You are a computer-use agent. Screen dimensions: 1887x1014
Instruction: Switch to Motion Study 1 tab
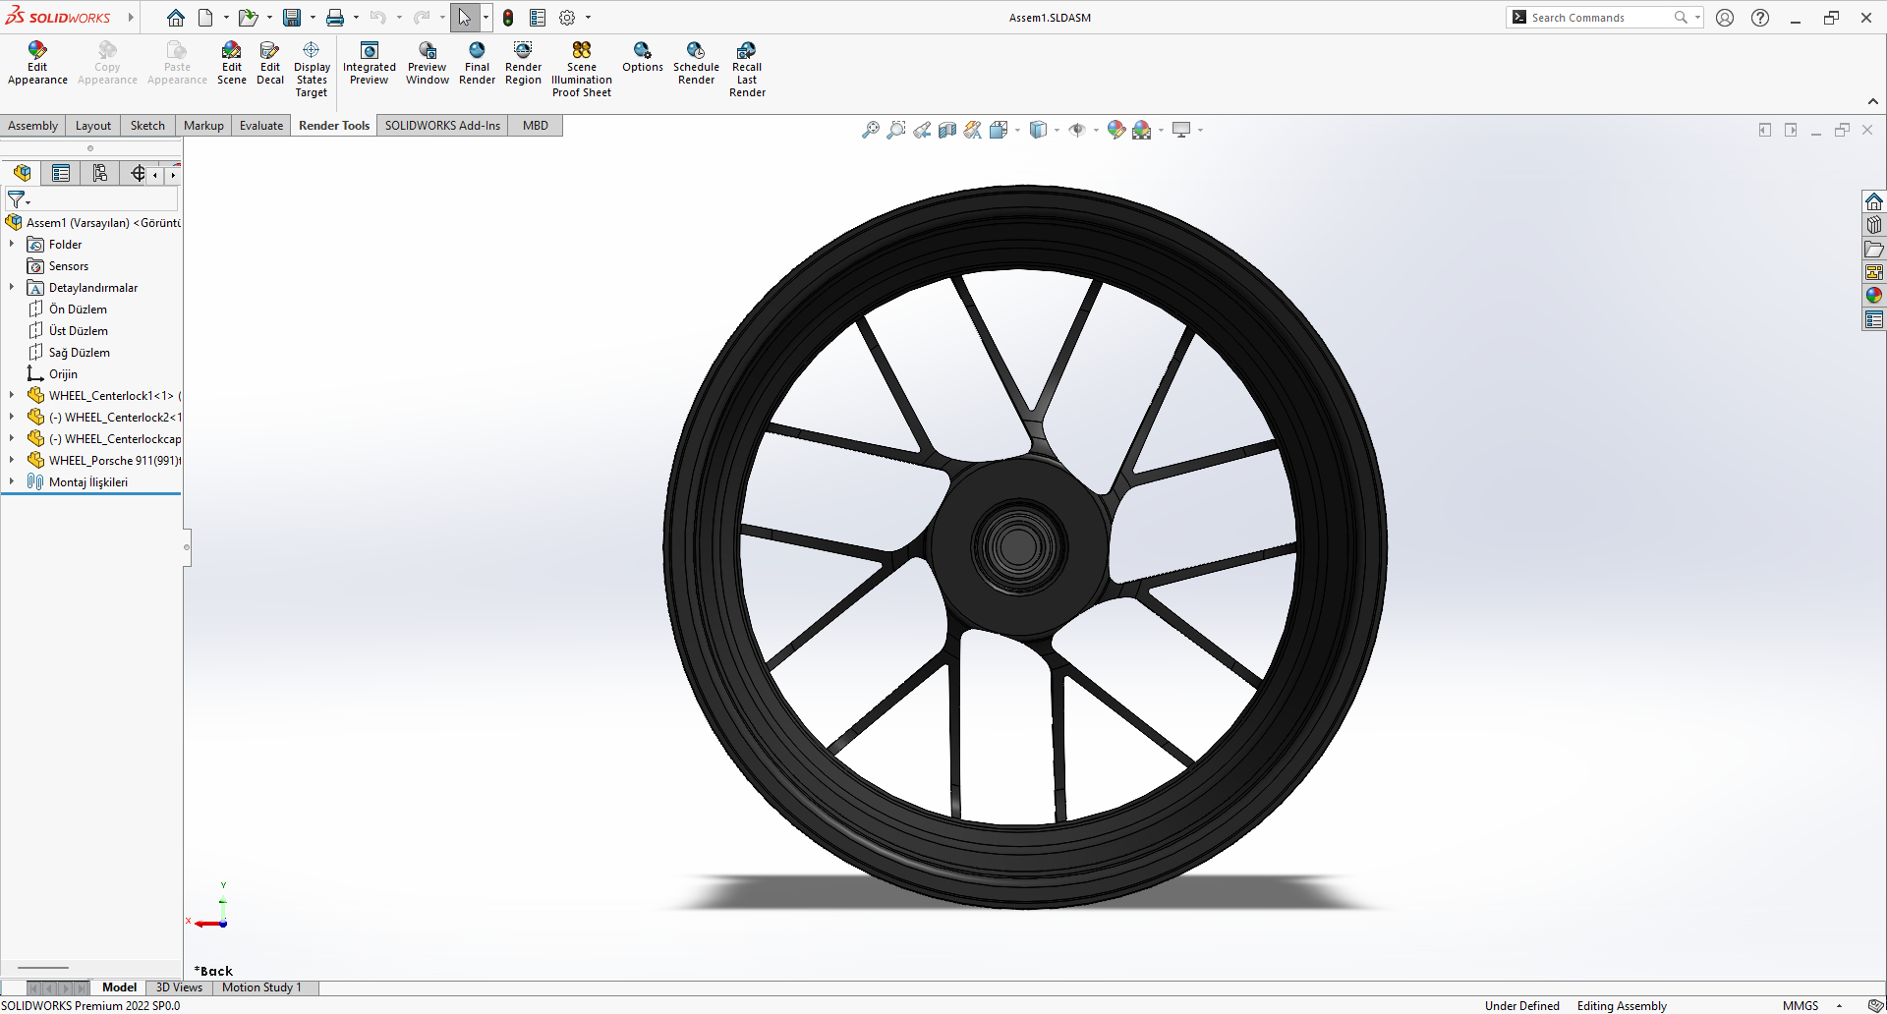(261, 987)
